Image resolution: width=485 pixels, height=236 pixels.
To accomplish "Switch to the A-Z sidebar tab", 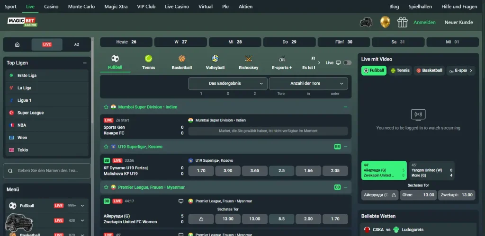I will (77, 44).
